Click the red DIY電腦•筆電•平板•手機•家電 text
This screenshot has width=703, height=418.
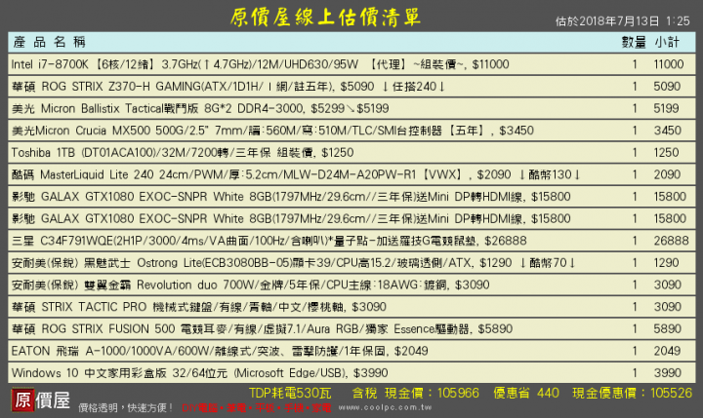coord(257,407)
